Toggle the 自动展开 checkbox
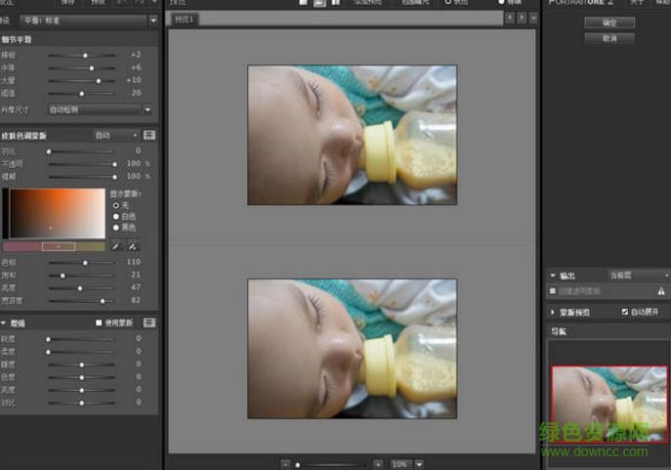Image resolution: width=671 pixels, height=470 pixels. point(625,312)
